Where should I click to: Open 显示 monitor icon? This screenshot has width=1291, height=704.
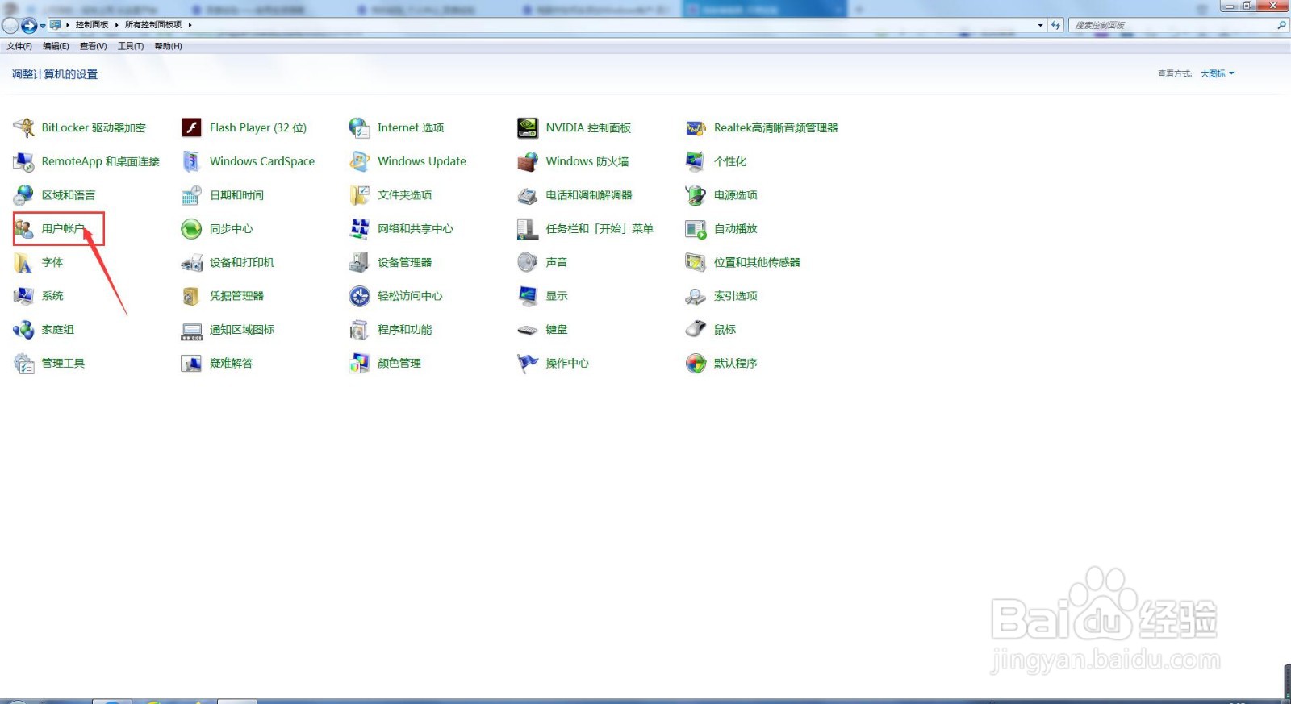click(528, 296)
